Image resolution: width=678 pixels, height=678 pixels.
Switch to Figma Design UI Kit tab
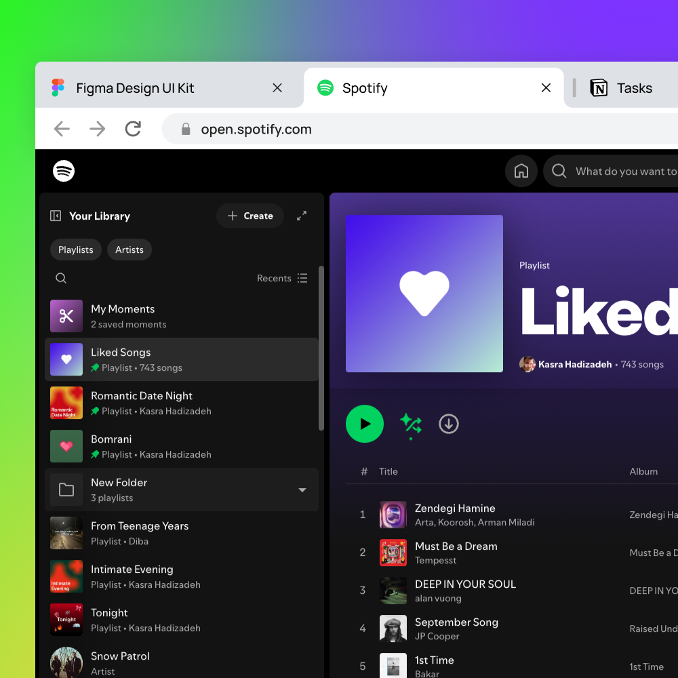click(x=135, y=88)
